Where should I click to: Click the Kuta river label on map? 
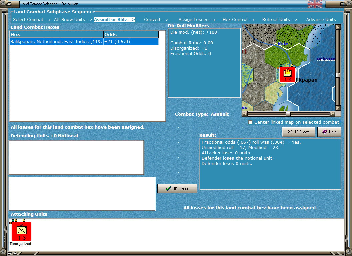tap(283, 44)
